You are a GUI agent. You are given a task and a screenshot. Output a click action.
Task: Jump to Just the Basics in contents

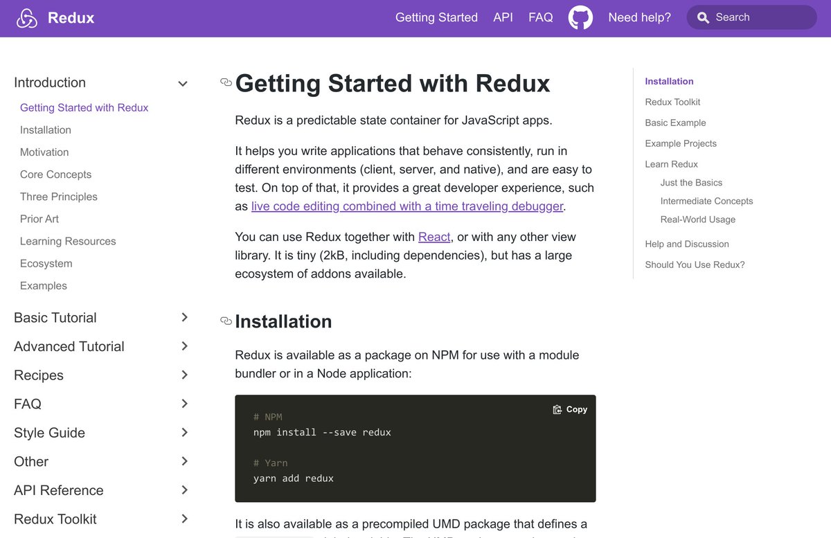coord(691,183)
